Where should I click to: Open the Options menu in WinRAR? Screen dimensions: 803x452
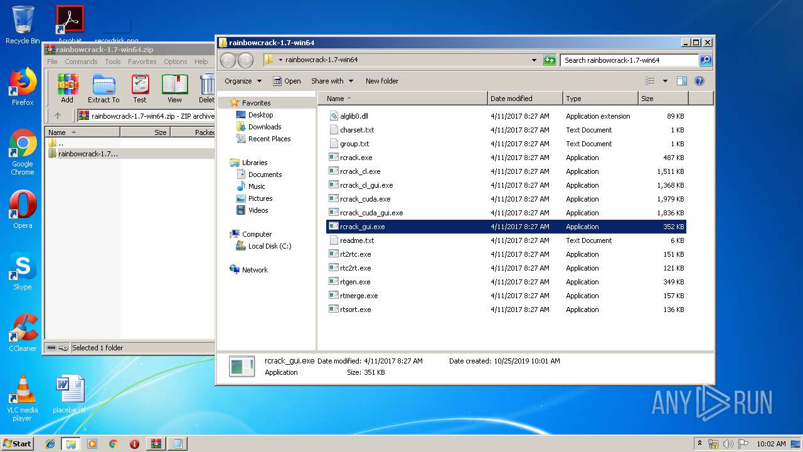(x=176, y=62)
